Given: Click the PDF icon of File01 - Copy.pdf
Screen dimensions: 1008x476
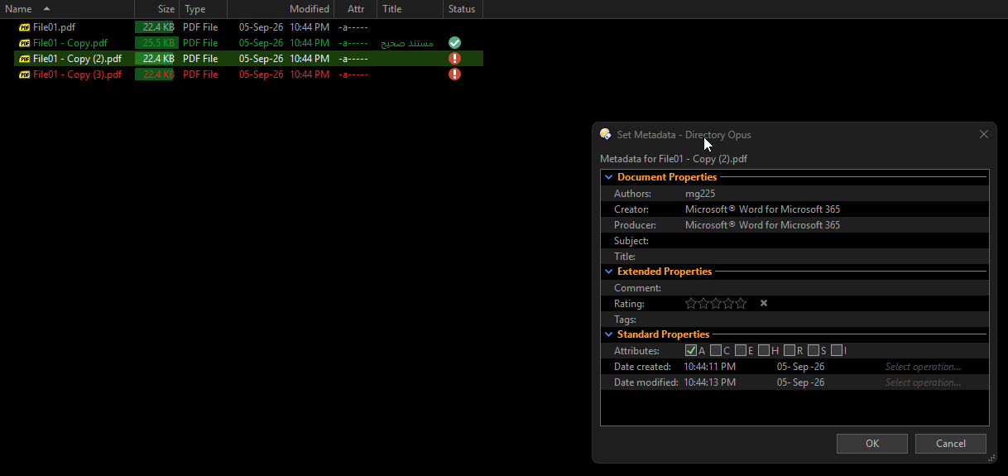Looking at the screenshot, I should [x=25, y=43].
